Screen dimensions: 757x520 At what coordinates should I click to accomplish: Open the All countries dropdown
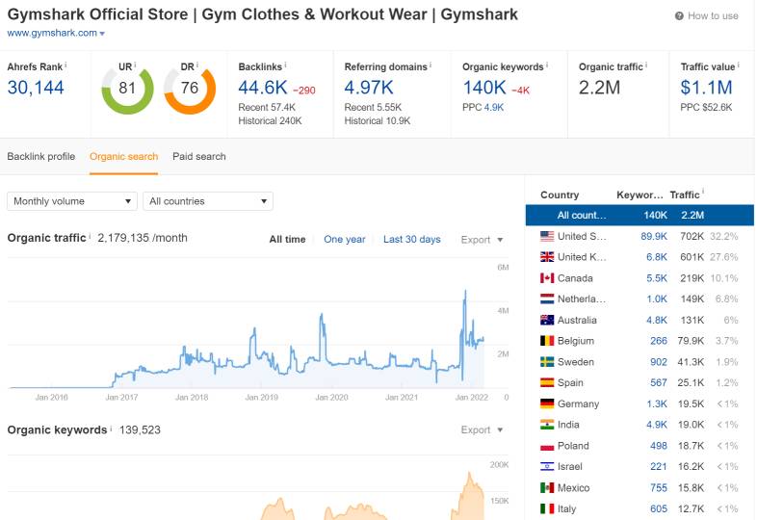pos(208,201)
